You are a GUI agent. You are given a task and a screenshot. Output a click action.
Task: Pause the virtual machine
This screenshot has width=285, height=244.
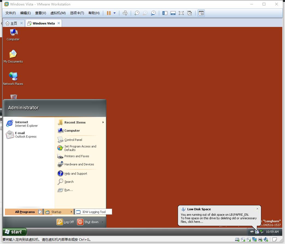pyautogui.click(x=109, y=13)
